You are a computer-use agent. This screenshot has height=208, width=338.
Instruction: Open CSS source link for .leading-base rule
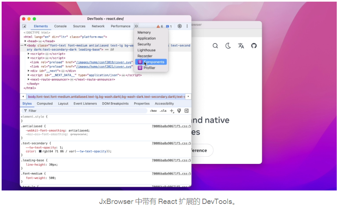click(x=171, y=160)
